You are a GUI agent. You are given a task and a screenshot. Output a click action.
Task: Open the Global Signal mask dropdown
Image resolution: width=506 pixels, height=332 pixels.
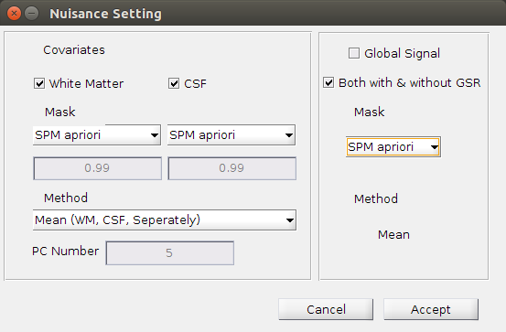(393, 147)
